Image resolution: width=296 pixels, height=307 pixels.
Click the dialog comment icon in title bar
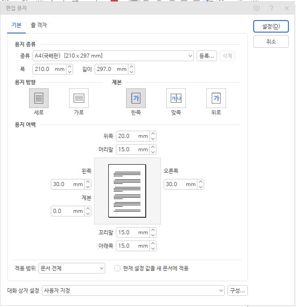[x=256, y=8]
